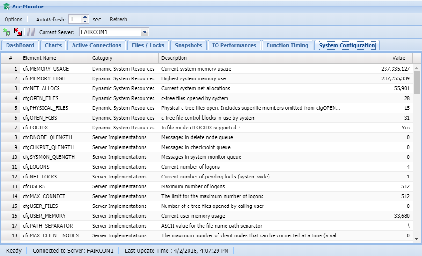Click 'Connected to Server: FAIRCOM1' status text
The width and height of the screenshot is (422, 256).
[x=73, y=250]
